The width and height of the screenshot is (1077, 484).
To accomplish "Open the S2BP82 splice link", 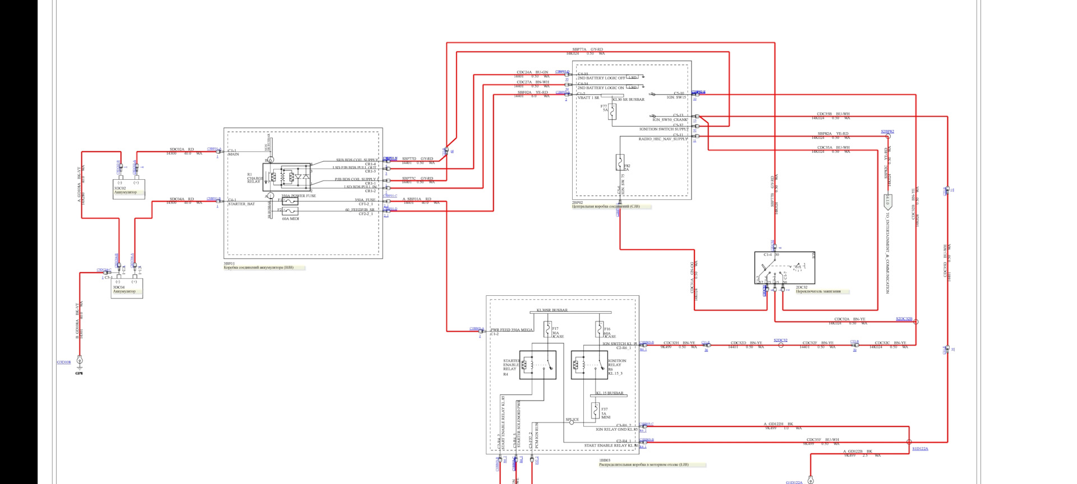I will pos(887,132).
